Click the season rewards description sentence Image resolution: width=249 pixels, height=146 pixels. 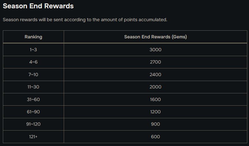[x=85, y=20]
